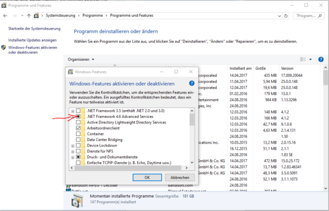Open Windows-Features aktivieren oder deaktivieren link
This screenshot has width=329, height=211.
pyautogui.click(x=32, y=50)
